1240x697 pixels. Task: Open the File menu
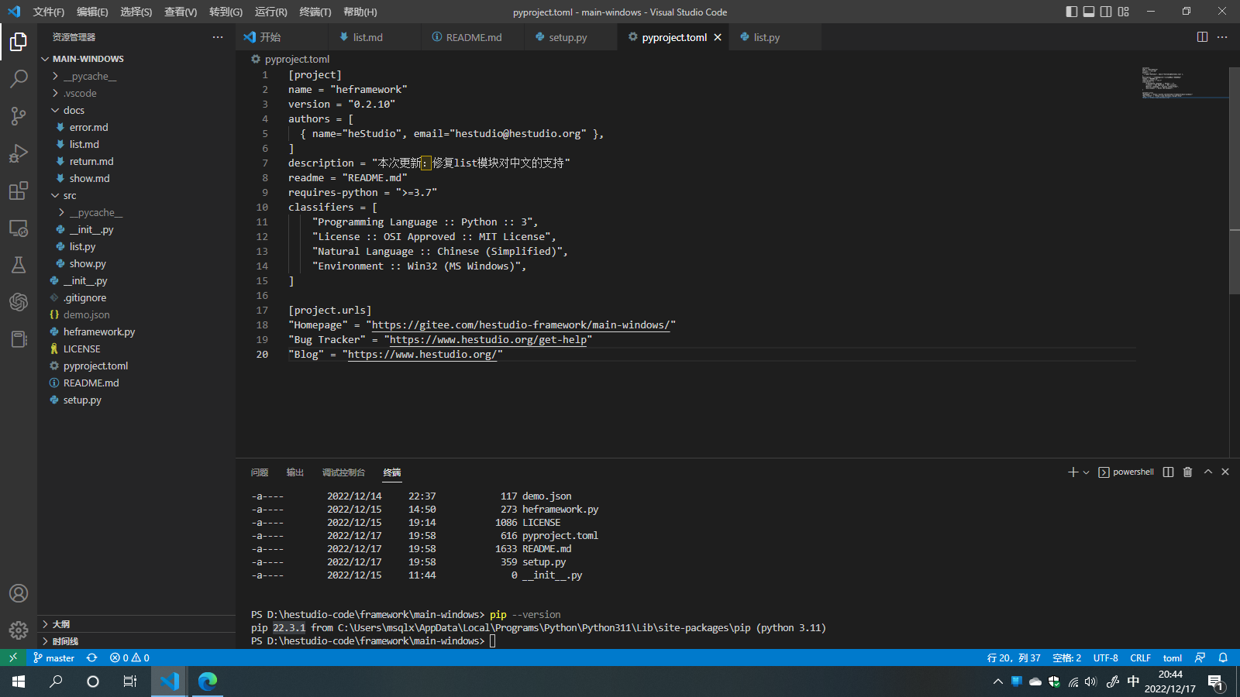tap(49, 12)
